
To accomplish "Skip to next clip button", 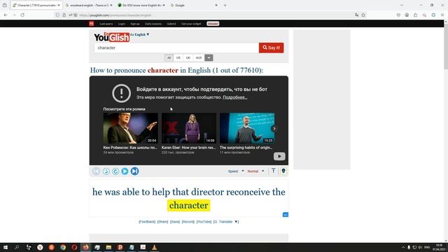I will tap(134, 171).
